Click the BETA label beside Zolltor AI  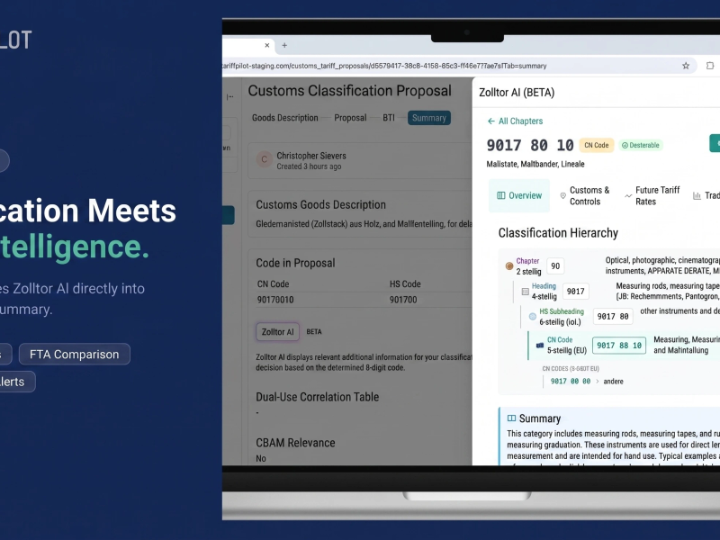(314, 332)
